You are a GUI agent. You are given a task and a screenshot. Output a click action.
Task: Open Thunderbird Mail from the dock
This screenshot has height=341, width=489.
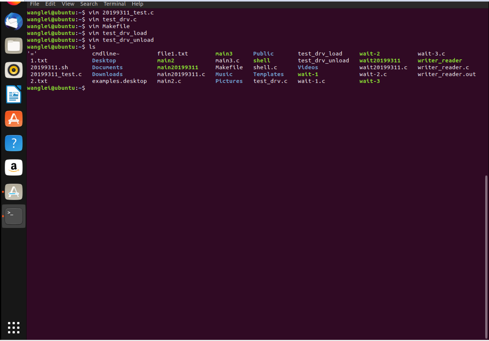pyautogui.click(x=14, y=22)
